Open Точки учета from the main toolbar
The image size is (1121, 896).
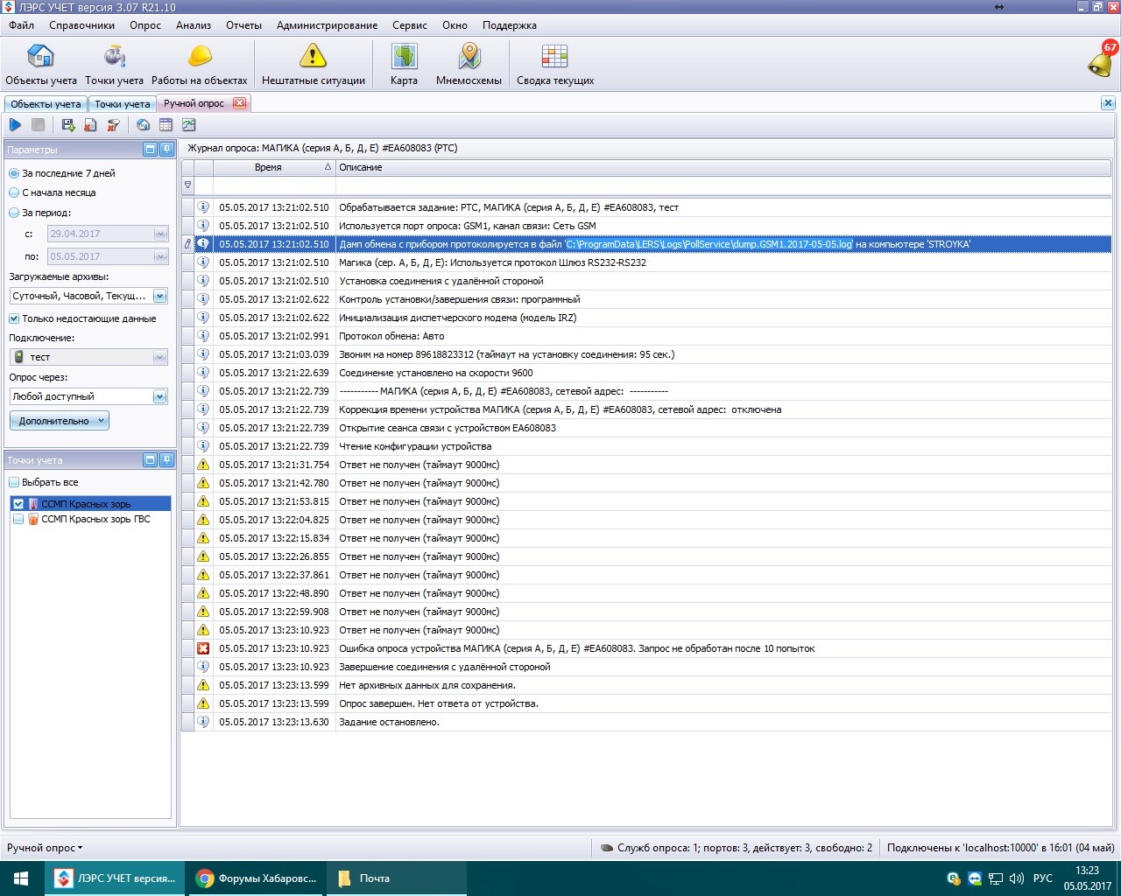click(x=114, y=65)
